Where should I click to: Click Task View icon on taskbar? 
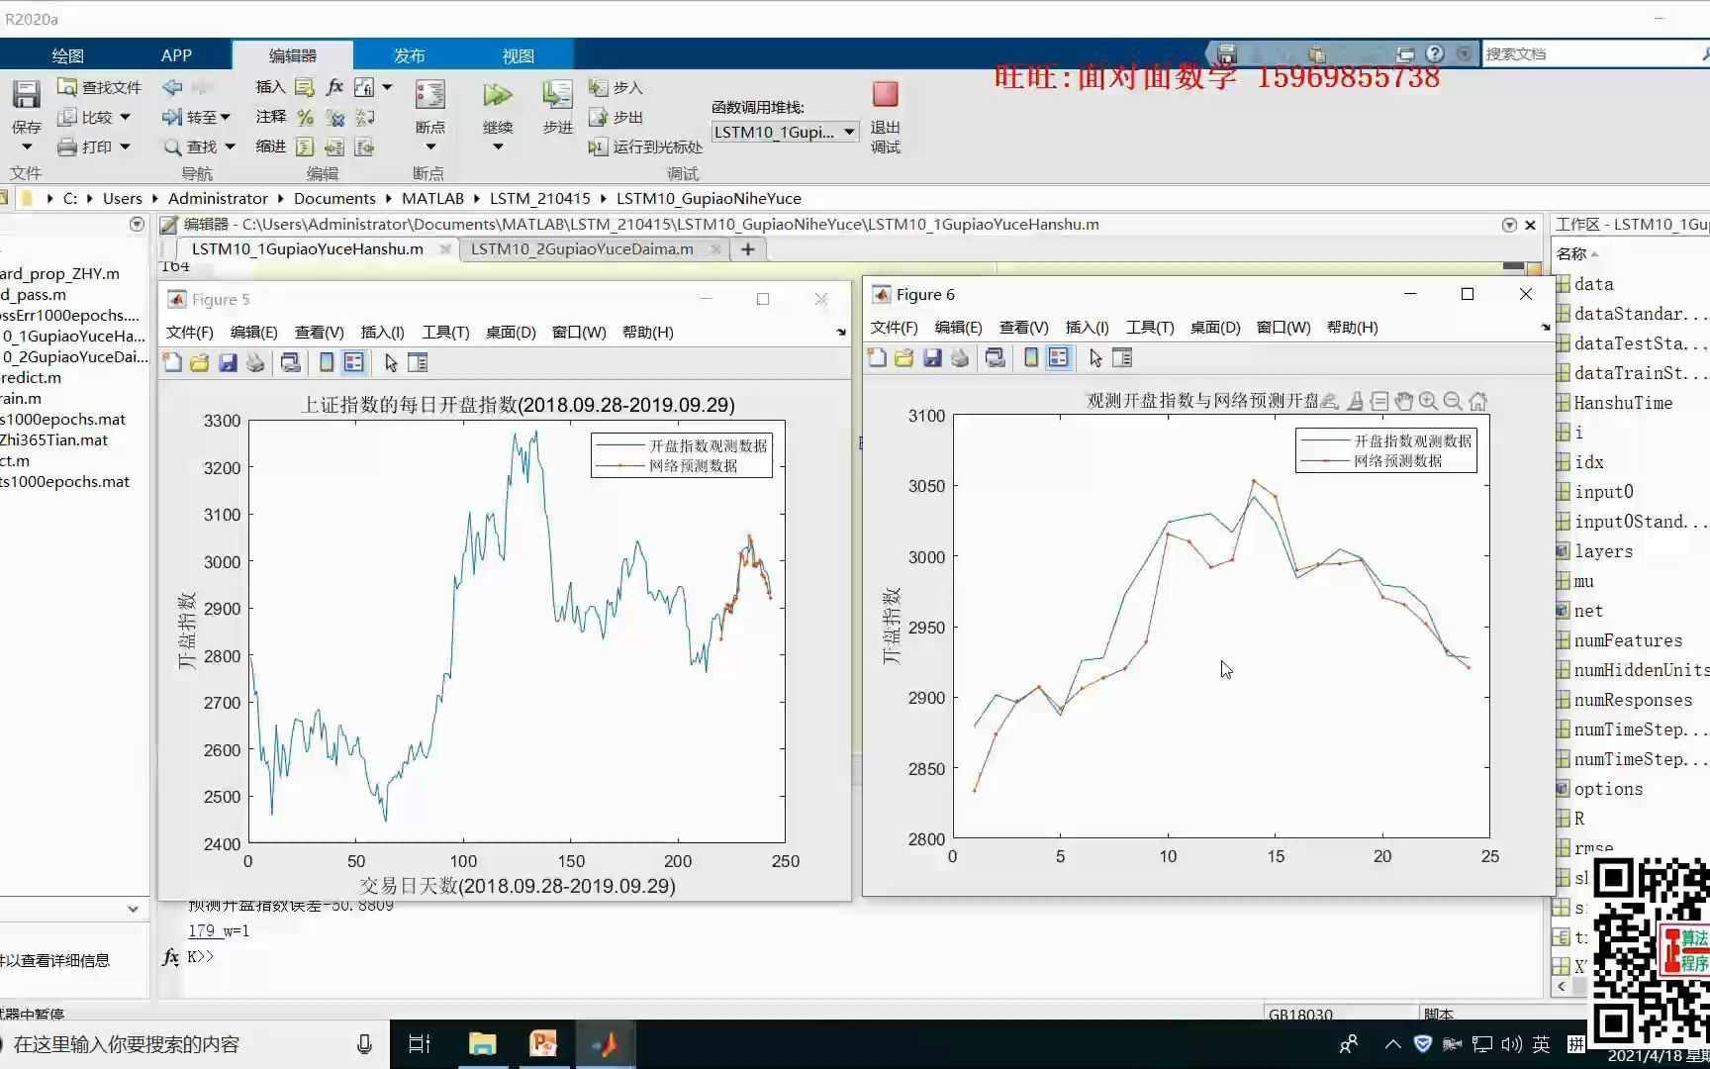point(420,1044)
